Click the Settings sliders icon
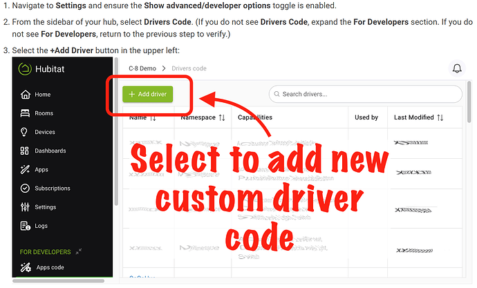The image size is (477, 288). coord(25,207)
